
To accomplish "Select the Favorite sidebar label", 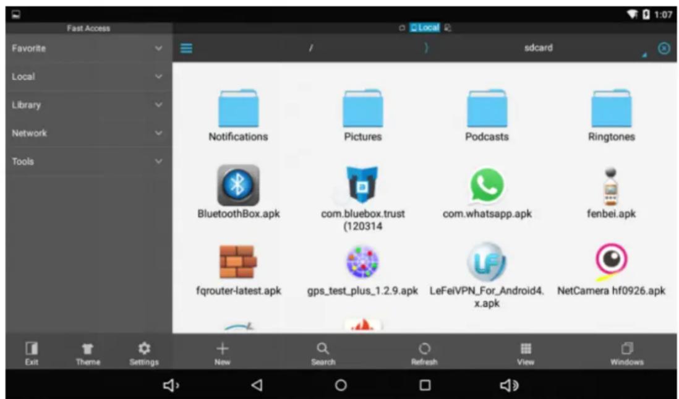I will pos(28,48).
